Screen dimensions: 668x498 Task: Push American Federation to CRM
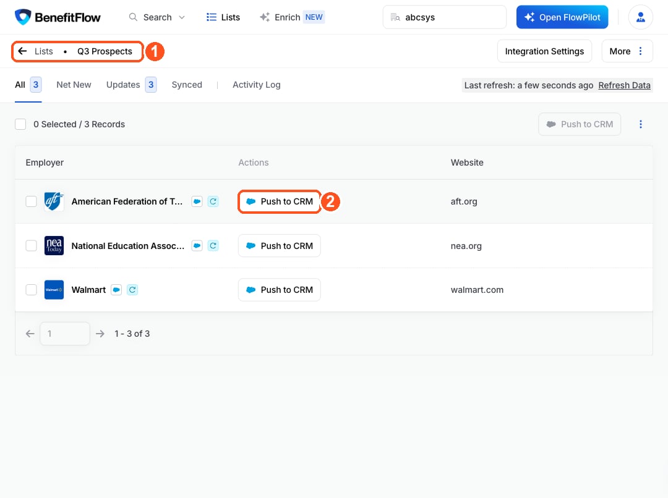(x=280, y=202)
